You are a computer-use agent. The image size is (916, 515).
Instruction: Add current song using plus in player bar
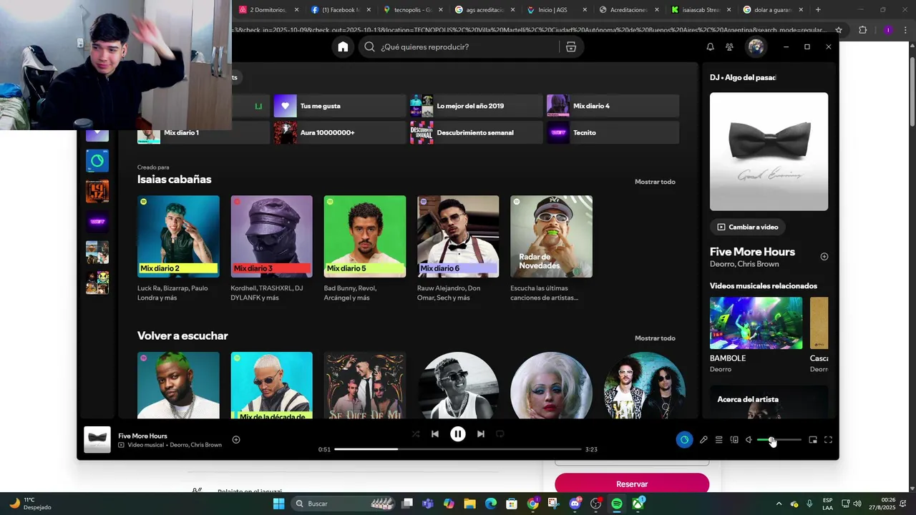236,440
